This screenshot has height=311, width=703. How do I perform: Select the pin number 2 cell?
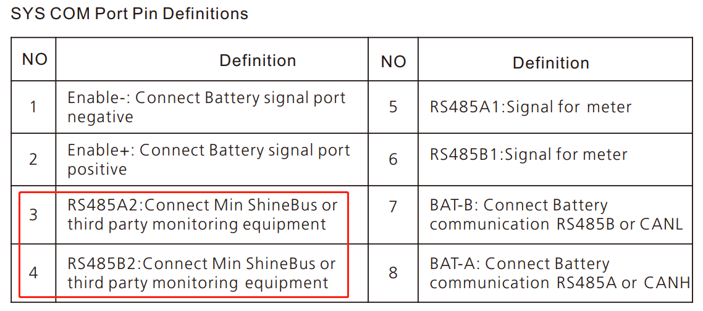coord(33,159)
